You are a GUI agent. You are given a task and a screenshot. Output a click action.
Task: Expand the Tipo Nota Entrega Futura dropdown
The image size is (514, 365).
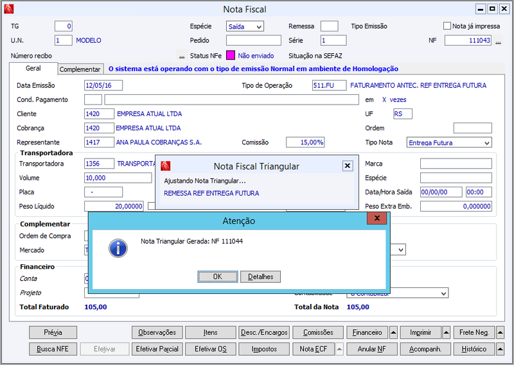[449, 142]
